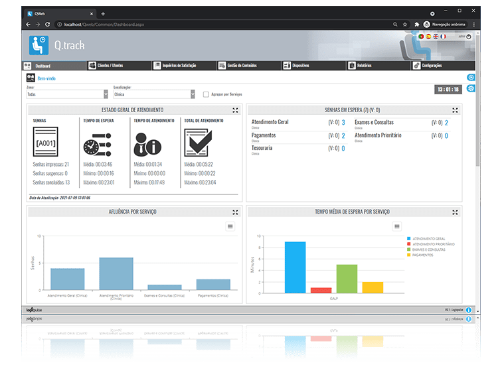The height and width of the screenshot is (365, 502).
Task: Click the blue settings gear on right edge
Action: pos(471,88)
